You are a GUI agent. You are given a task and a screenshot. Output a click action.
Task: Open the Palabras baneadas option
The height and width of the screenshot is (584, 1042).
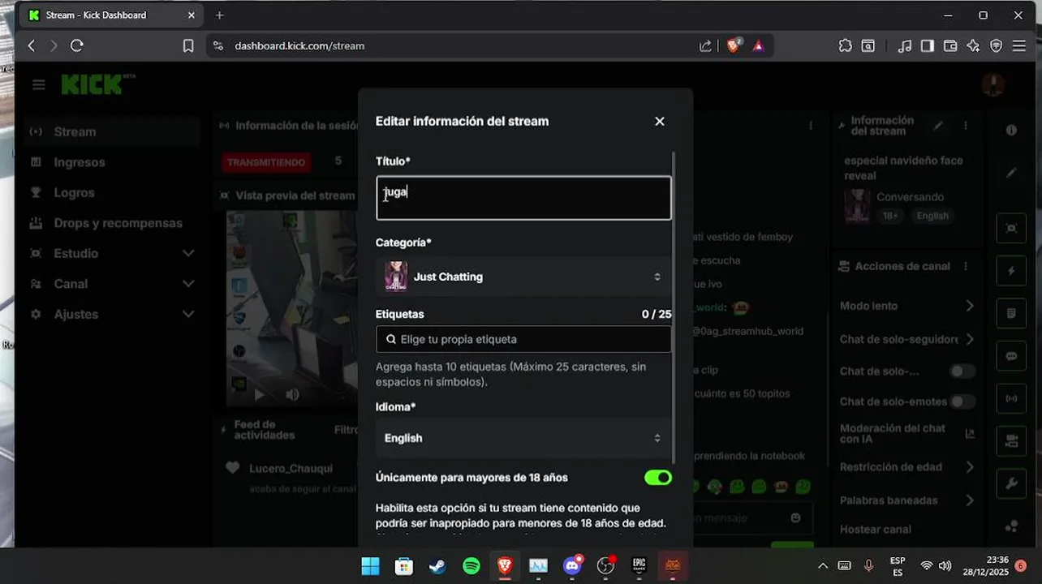[907, 500]
